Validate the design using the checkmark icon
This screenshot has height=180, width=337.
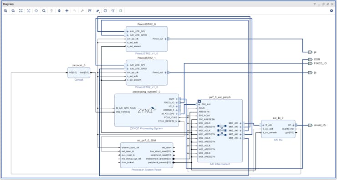tap(90, 11)
